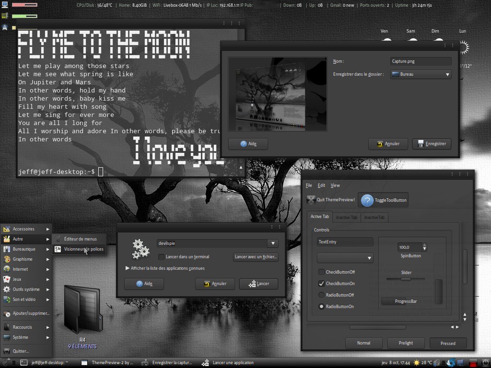Open the View menu in ThemePreview
Image resolution: width=491 pixels, height=368 pixels.
tap(335, 185)
